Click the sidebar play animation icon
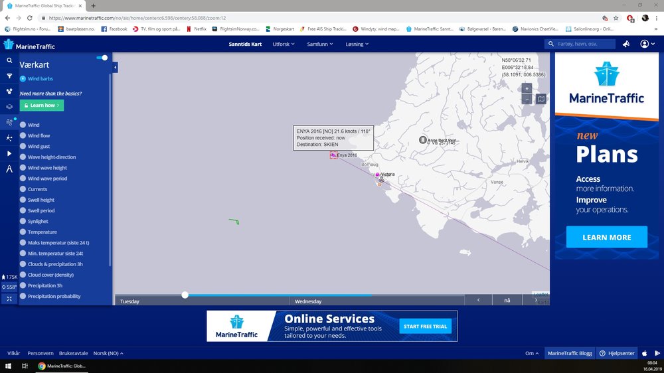The image size is (664, 373). tap(9, 153)
